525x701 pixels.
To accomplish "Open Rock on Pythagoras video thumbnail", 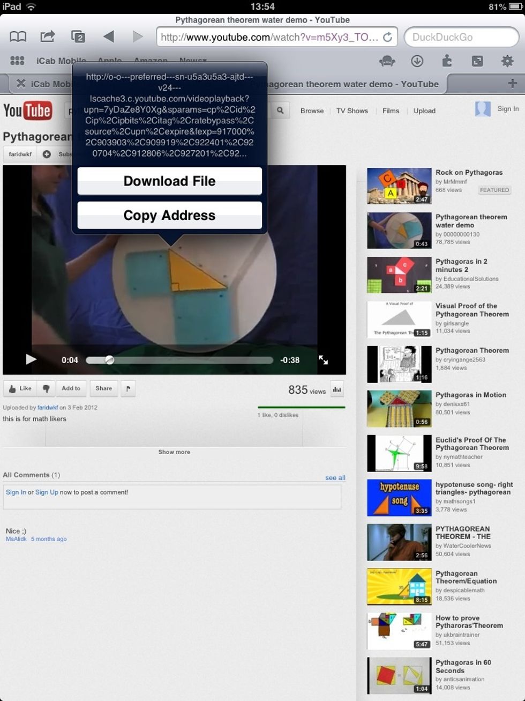I will click(399, 186).
